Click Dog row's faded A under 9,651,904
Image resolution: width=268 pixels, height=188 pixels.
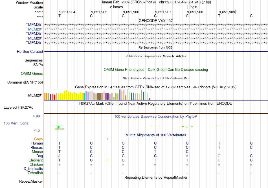tap(59, 156)
